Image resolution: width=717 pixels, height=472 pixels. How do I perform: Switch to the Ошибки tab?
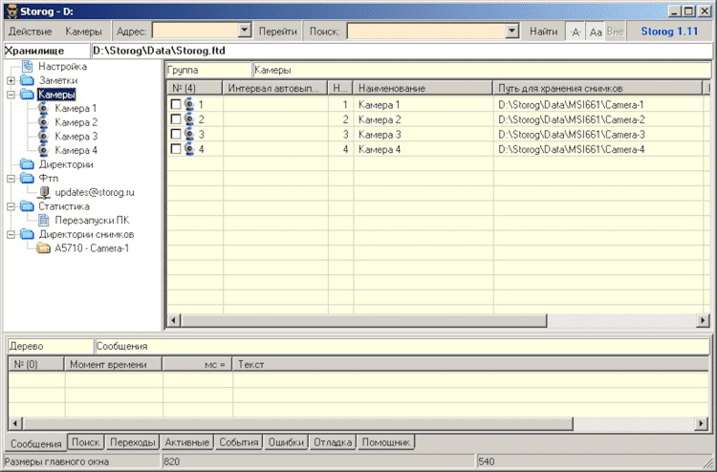click(286, 441)
